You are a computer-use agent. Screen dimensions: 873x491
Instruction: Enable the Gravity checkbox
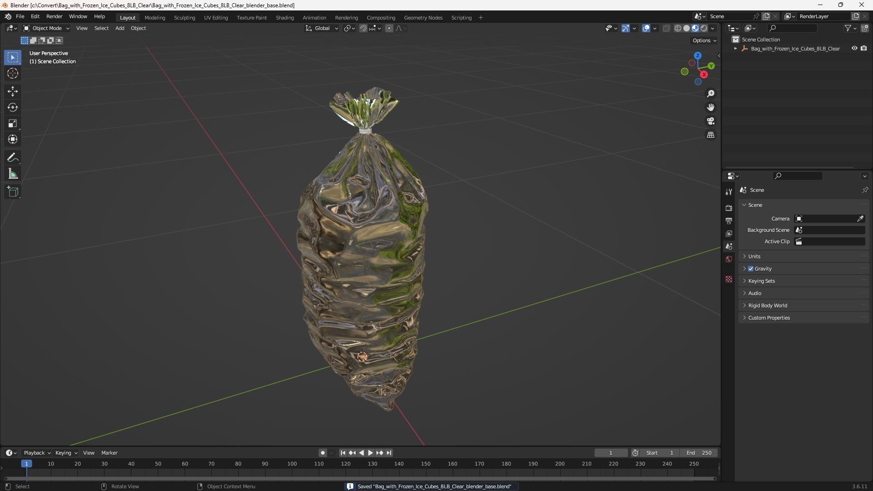pos(751,269)
